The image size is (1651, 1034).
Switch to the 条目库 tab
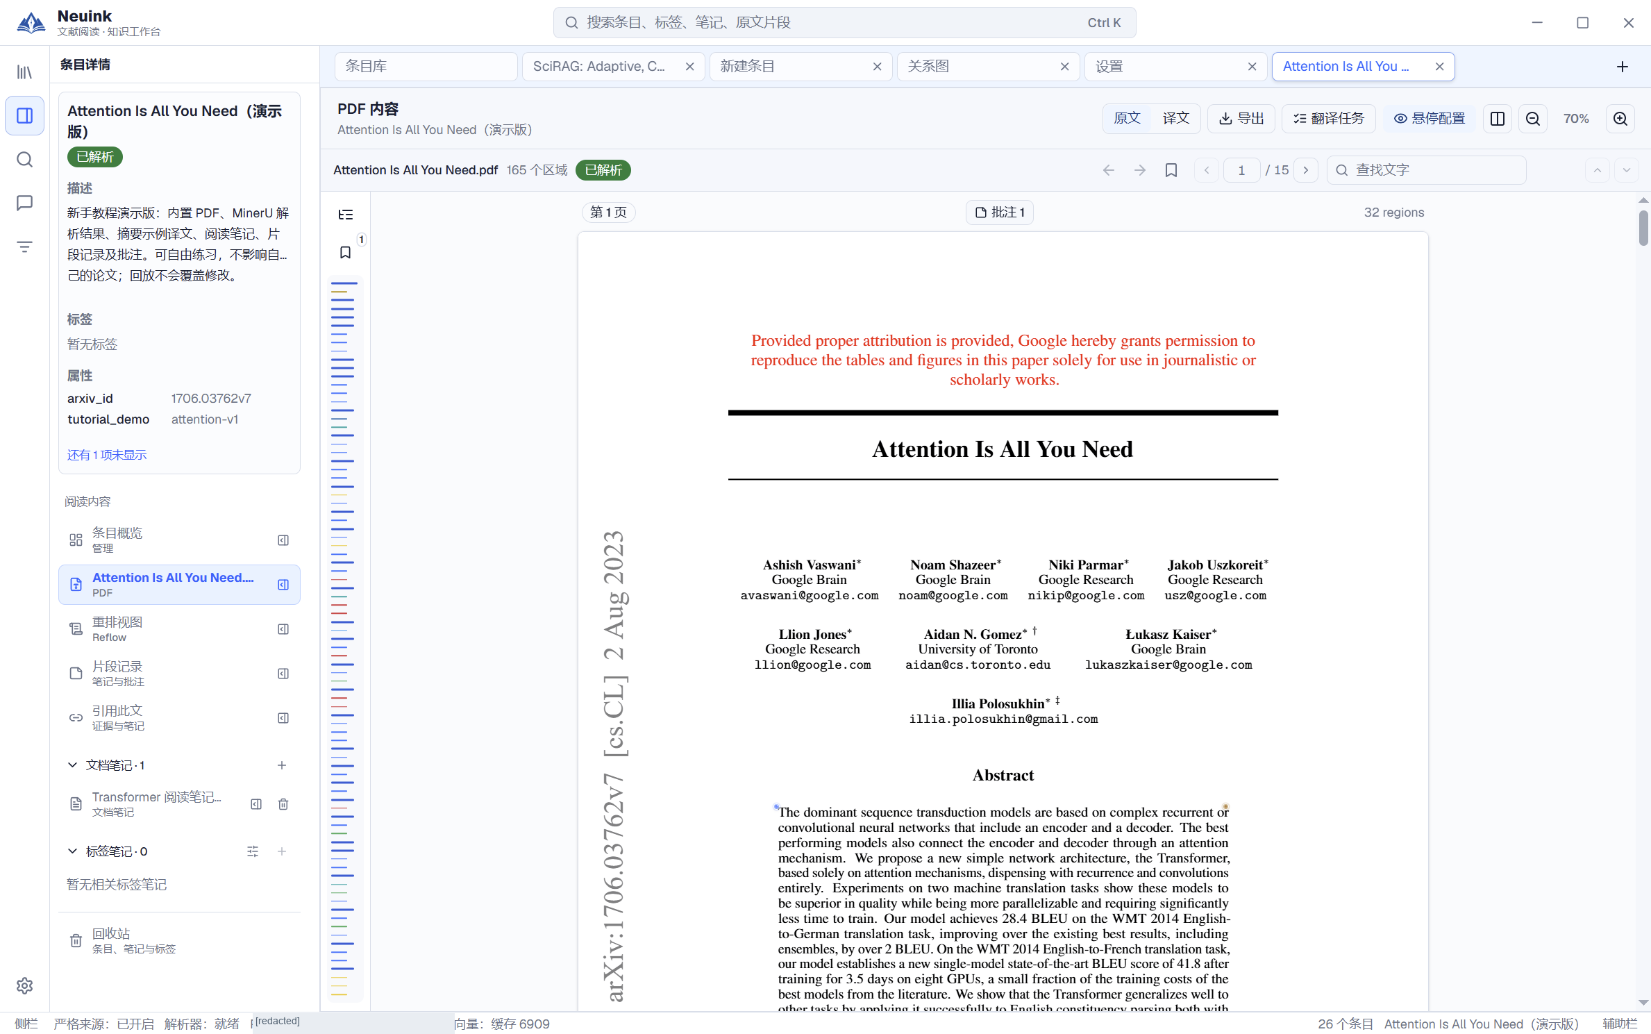(x=426, y=67)
